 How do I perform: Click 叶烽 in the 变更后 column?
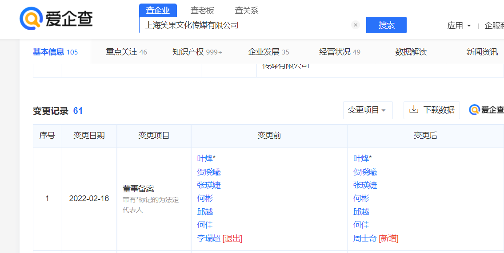361,159
